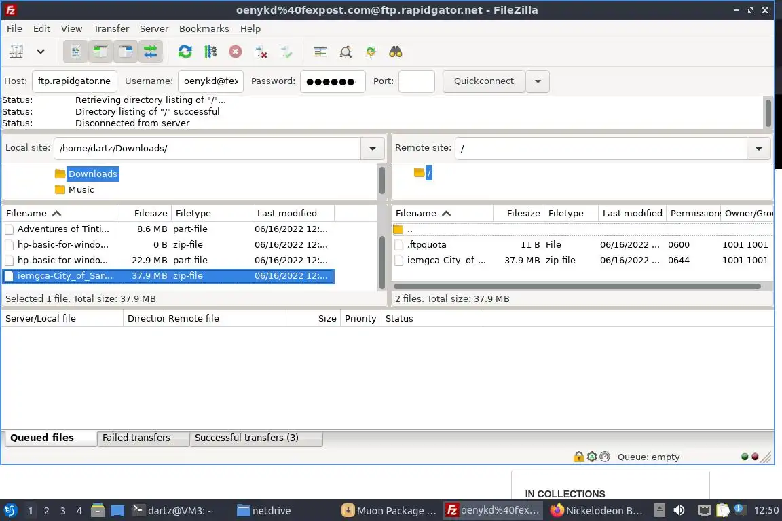Cancel the current operation with red X
This screenshot has width=782, height=521.
(236, 52)
